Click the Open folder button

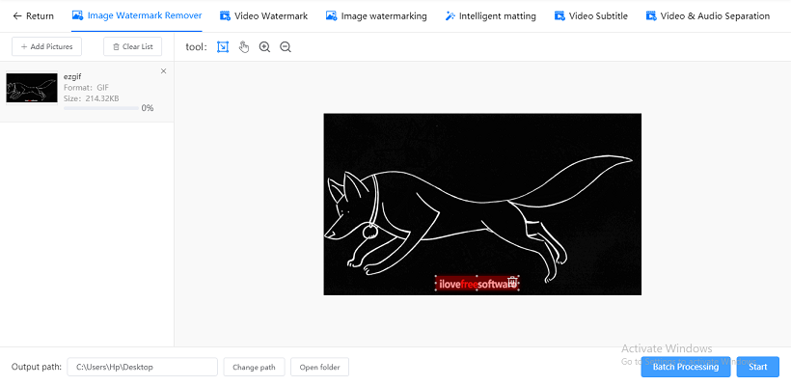(320, 367)
